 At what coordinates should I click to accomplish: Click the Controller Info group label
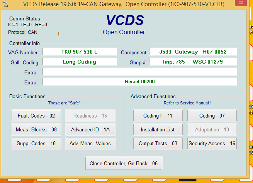24,43
